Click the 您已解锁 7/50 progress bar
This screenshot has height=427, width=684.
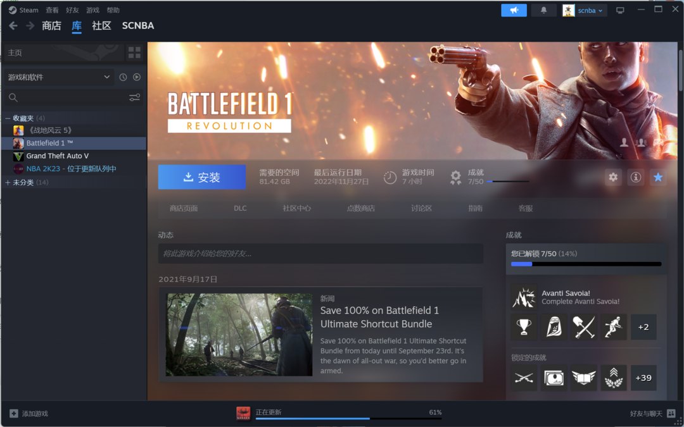click(586, 264)
